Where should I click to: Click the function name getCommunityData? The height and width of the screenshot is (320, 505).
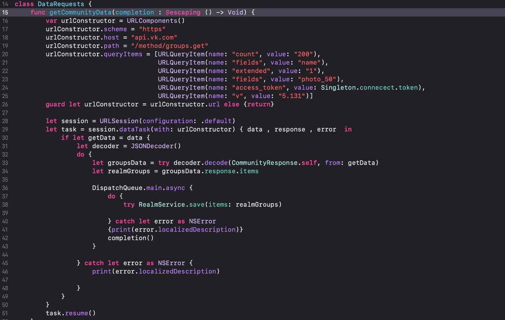point(80,12)
